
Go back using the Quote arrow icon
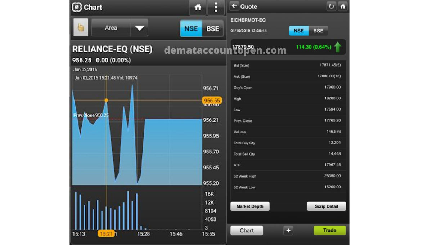click(234, 6)
